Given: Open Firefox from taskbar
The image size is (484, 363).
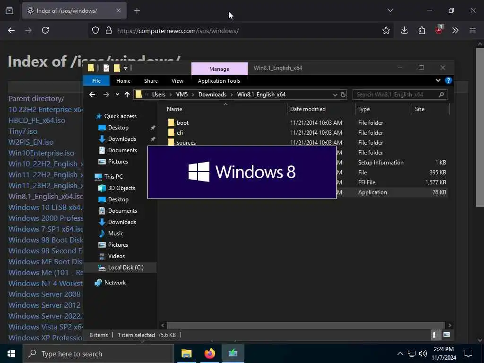Looking at the screenshot, I should pos(209,354).
